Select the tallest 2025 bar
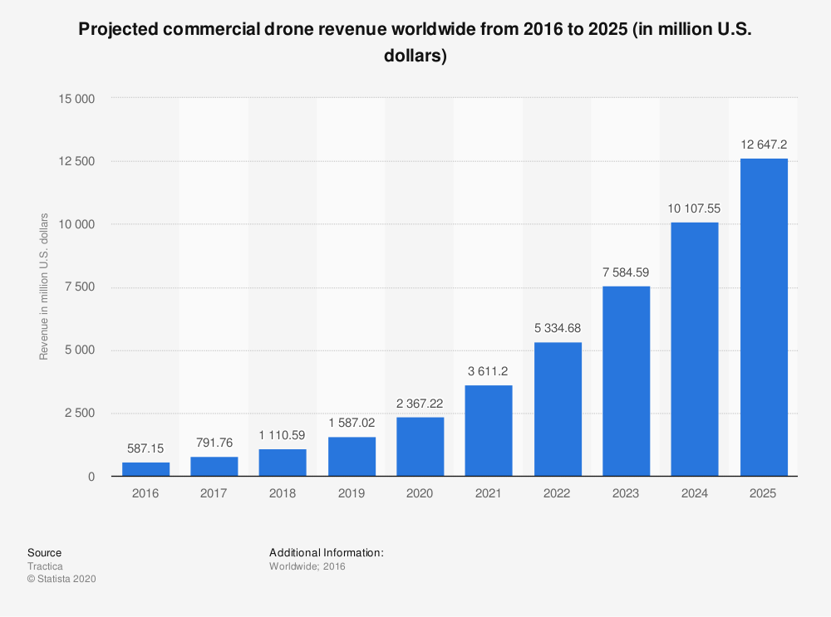The image size is (831, 617). [764, 317]
